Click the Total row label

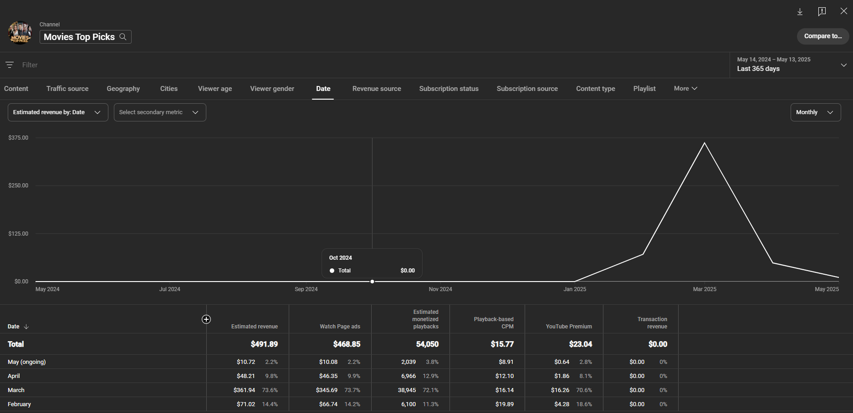(x=15, y=344)
